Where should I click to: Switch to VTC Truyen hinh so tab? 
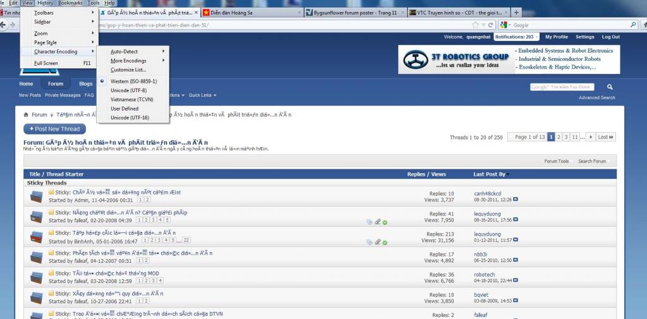pyautogui.click(x=458, y=13)
